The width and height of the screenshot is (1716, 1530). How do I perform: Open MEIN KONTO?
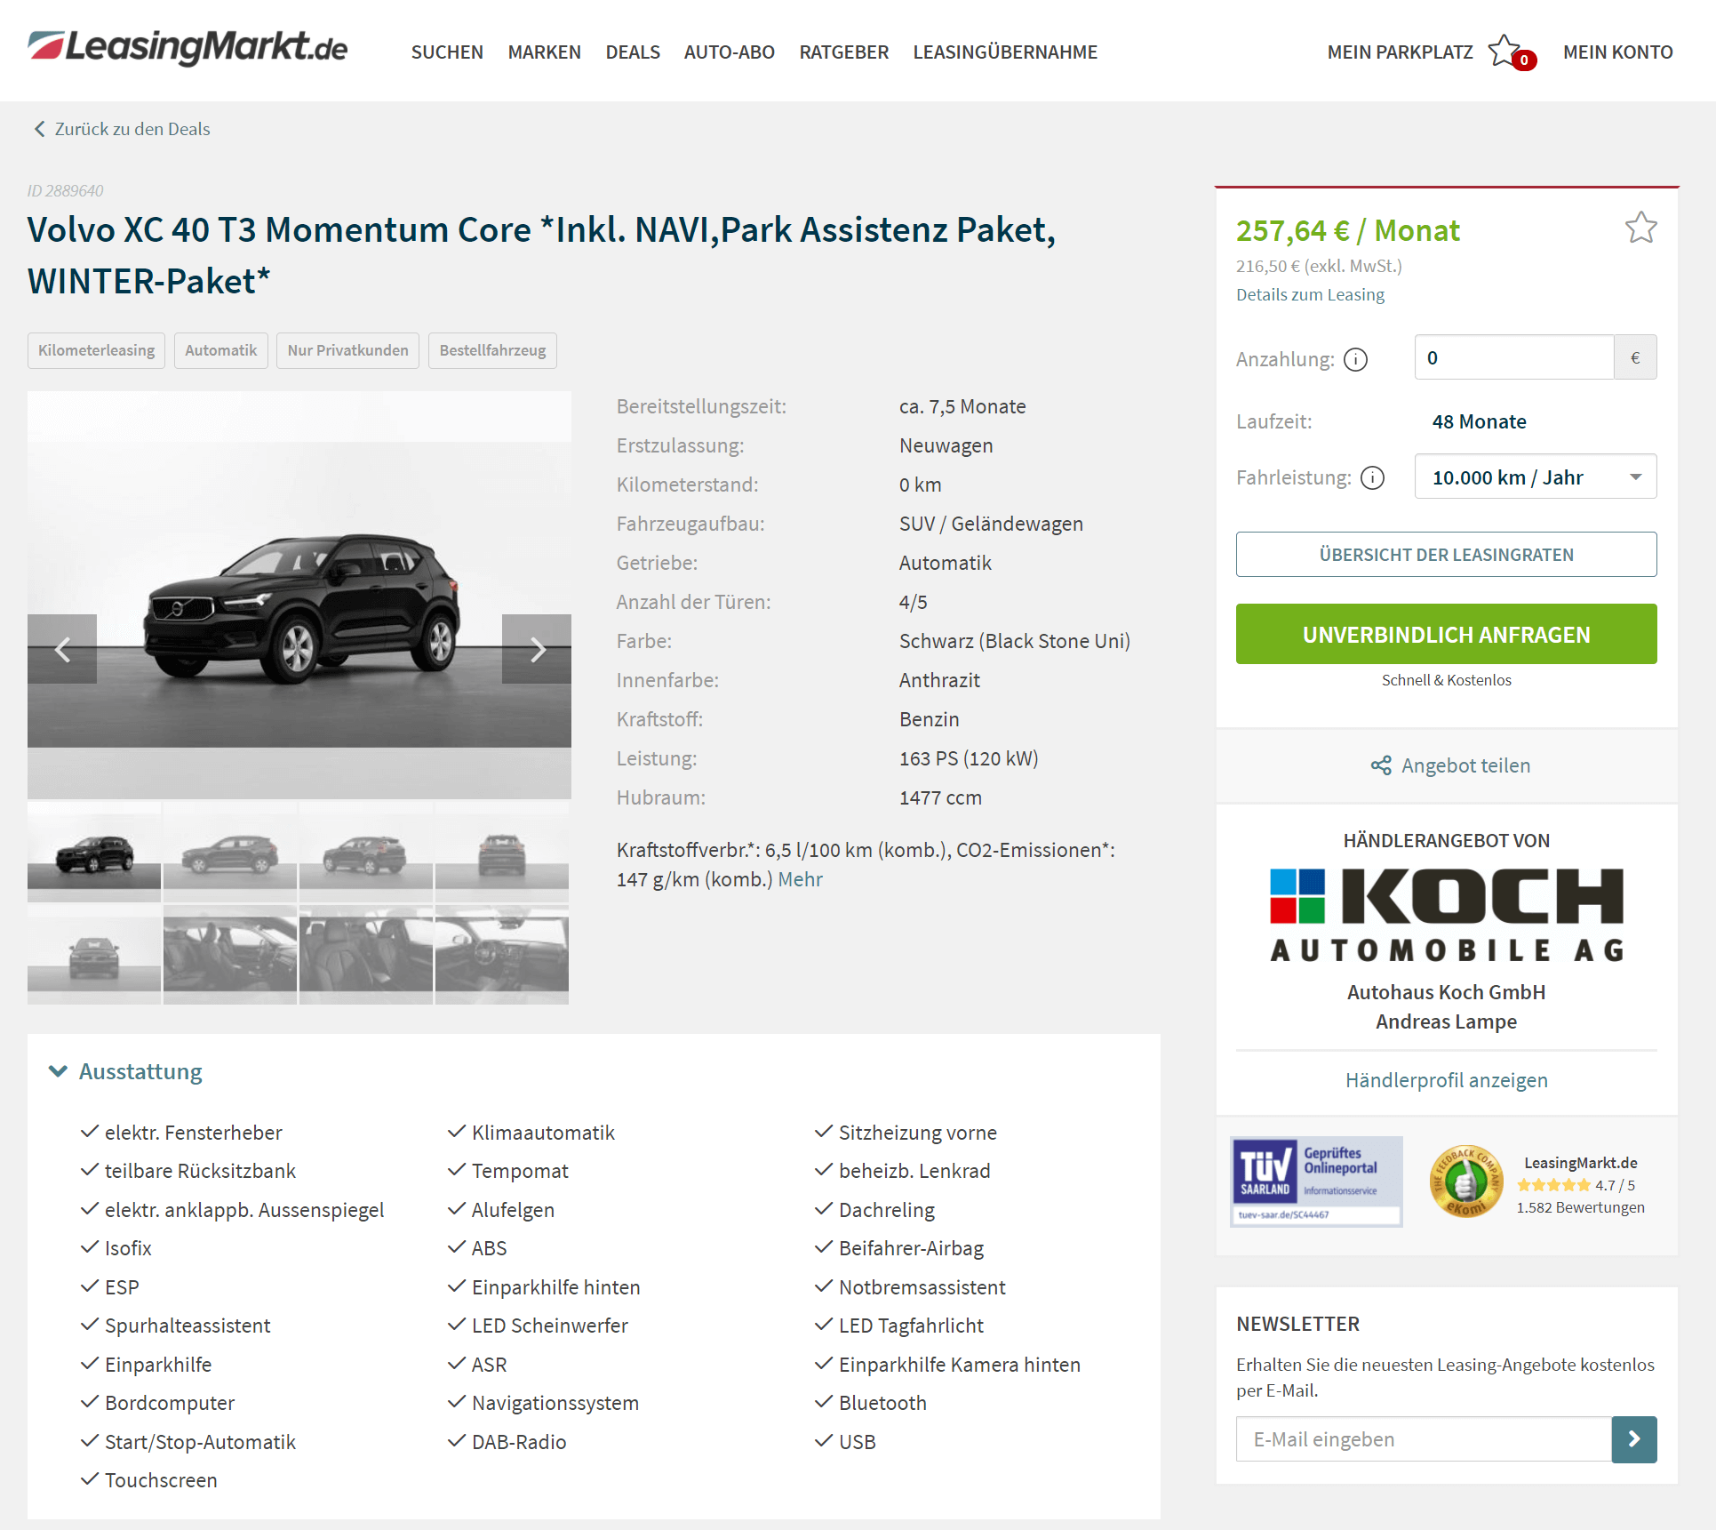[1617, 52]
